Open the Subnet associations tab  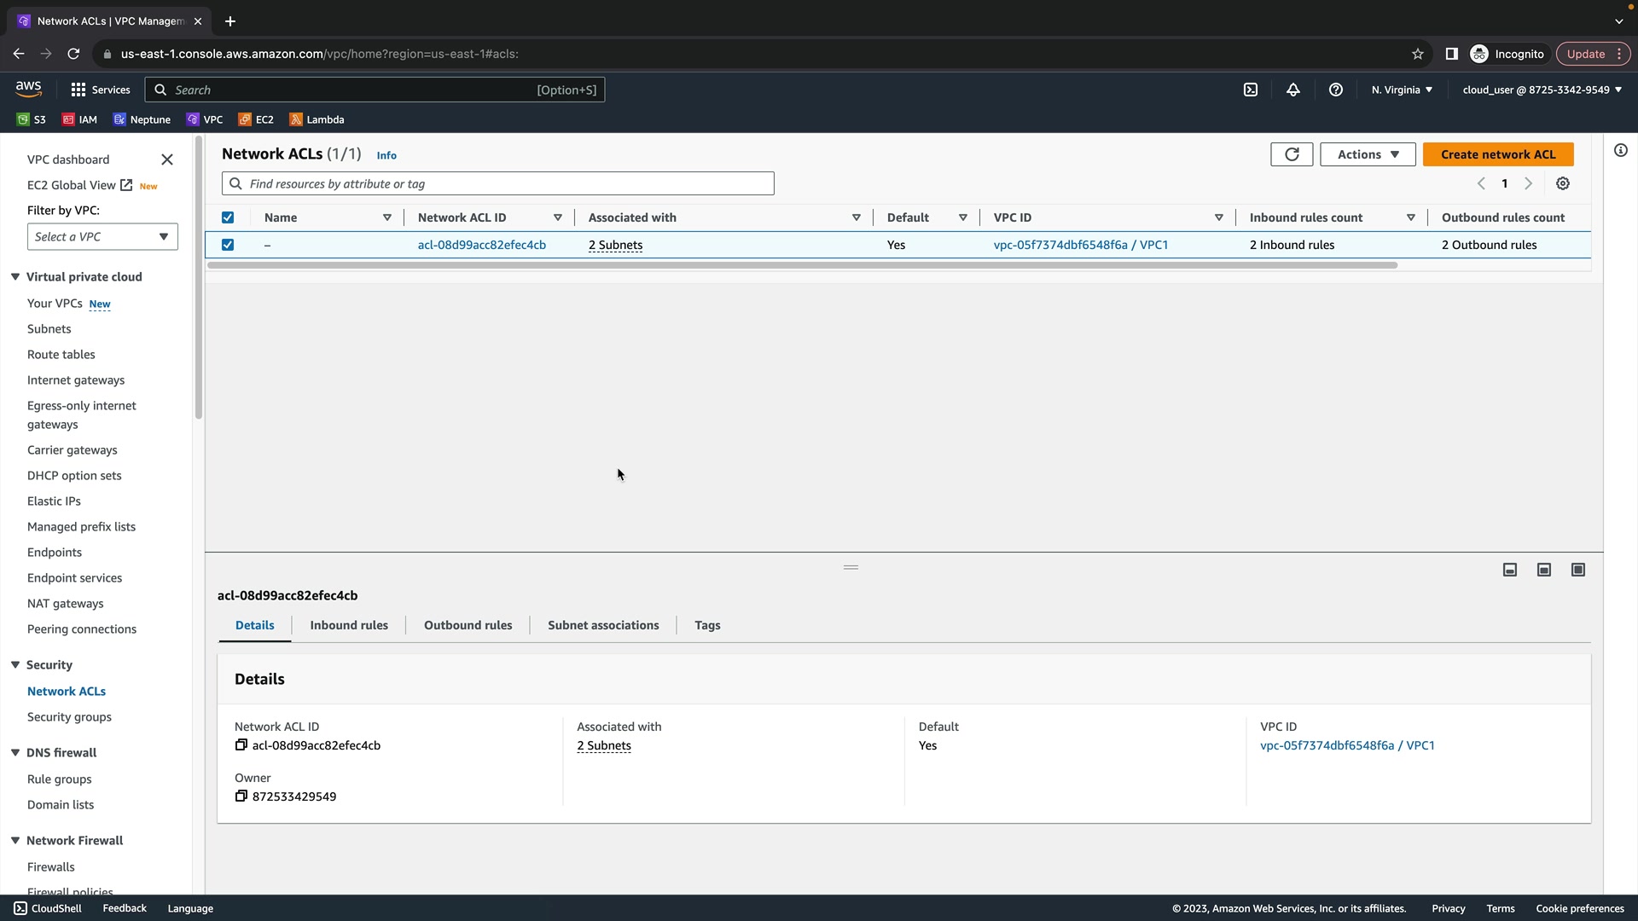click(x=603, y=625)
